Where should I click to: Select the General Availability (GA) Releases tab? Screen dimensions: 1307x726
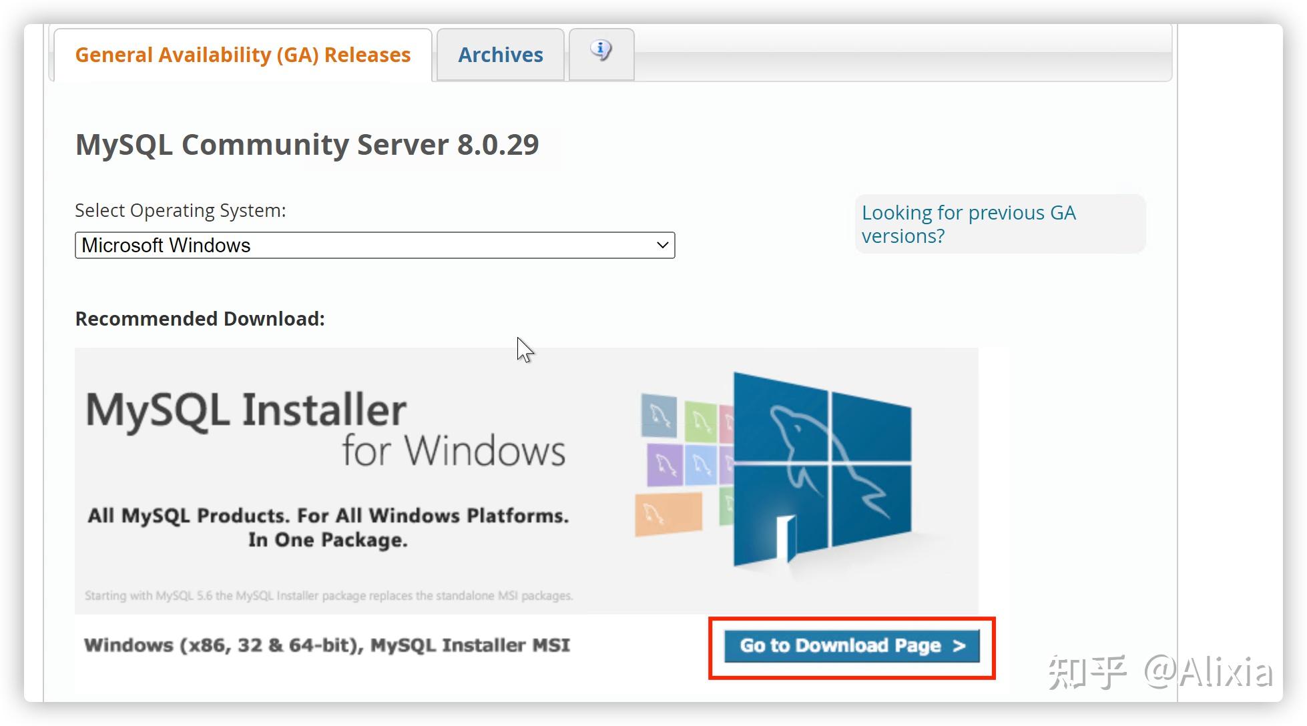coord(242,55)
